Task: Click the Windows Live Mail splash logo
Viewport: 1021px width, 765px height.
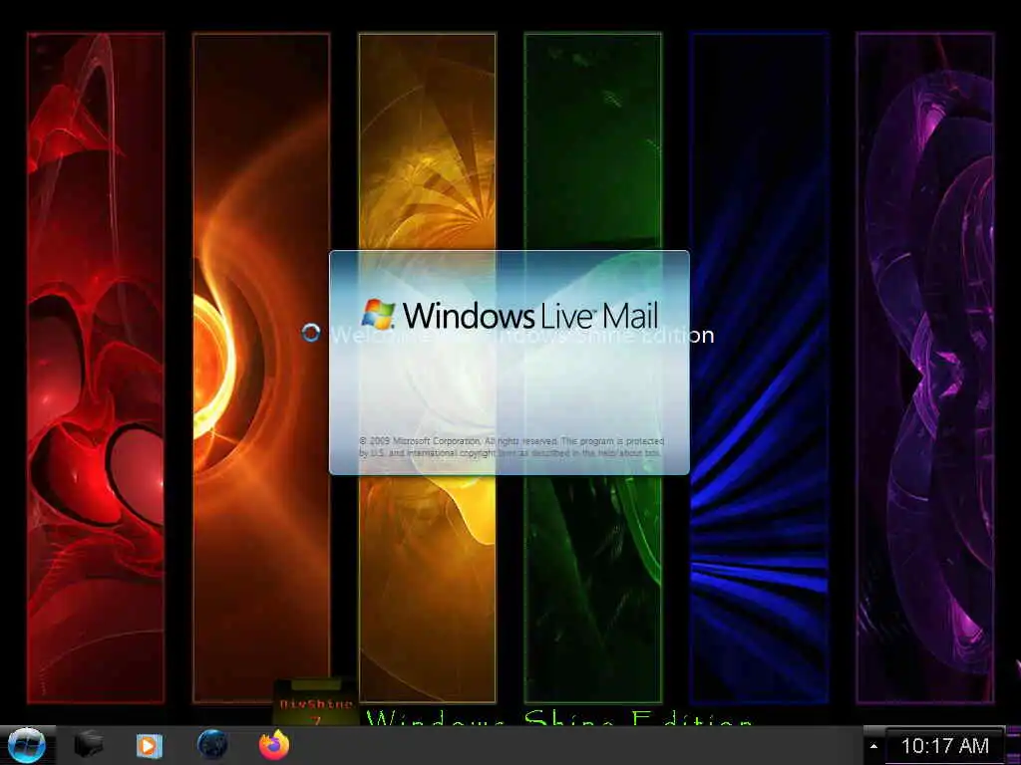Action: click(x=510, y=315)
